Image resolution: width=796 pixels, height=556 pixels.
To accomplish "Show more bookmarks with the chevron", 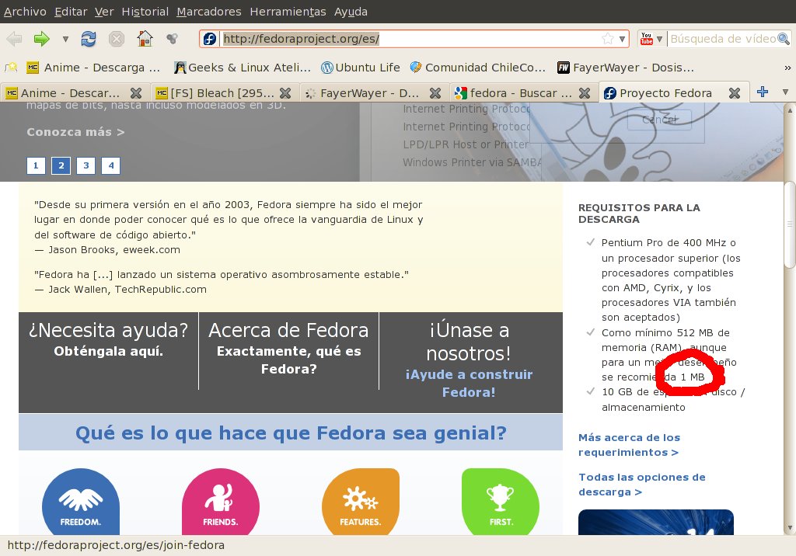I will [787, 68].
